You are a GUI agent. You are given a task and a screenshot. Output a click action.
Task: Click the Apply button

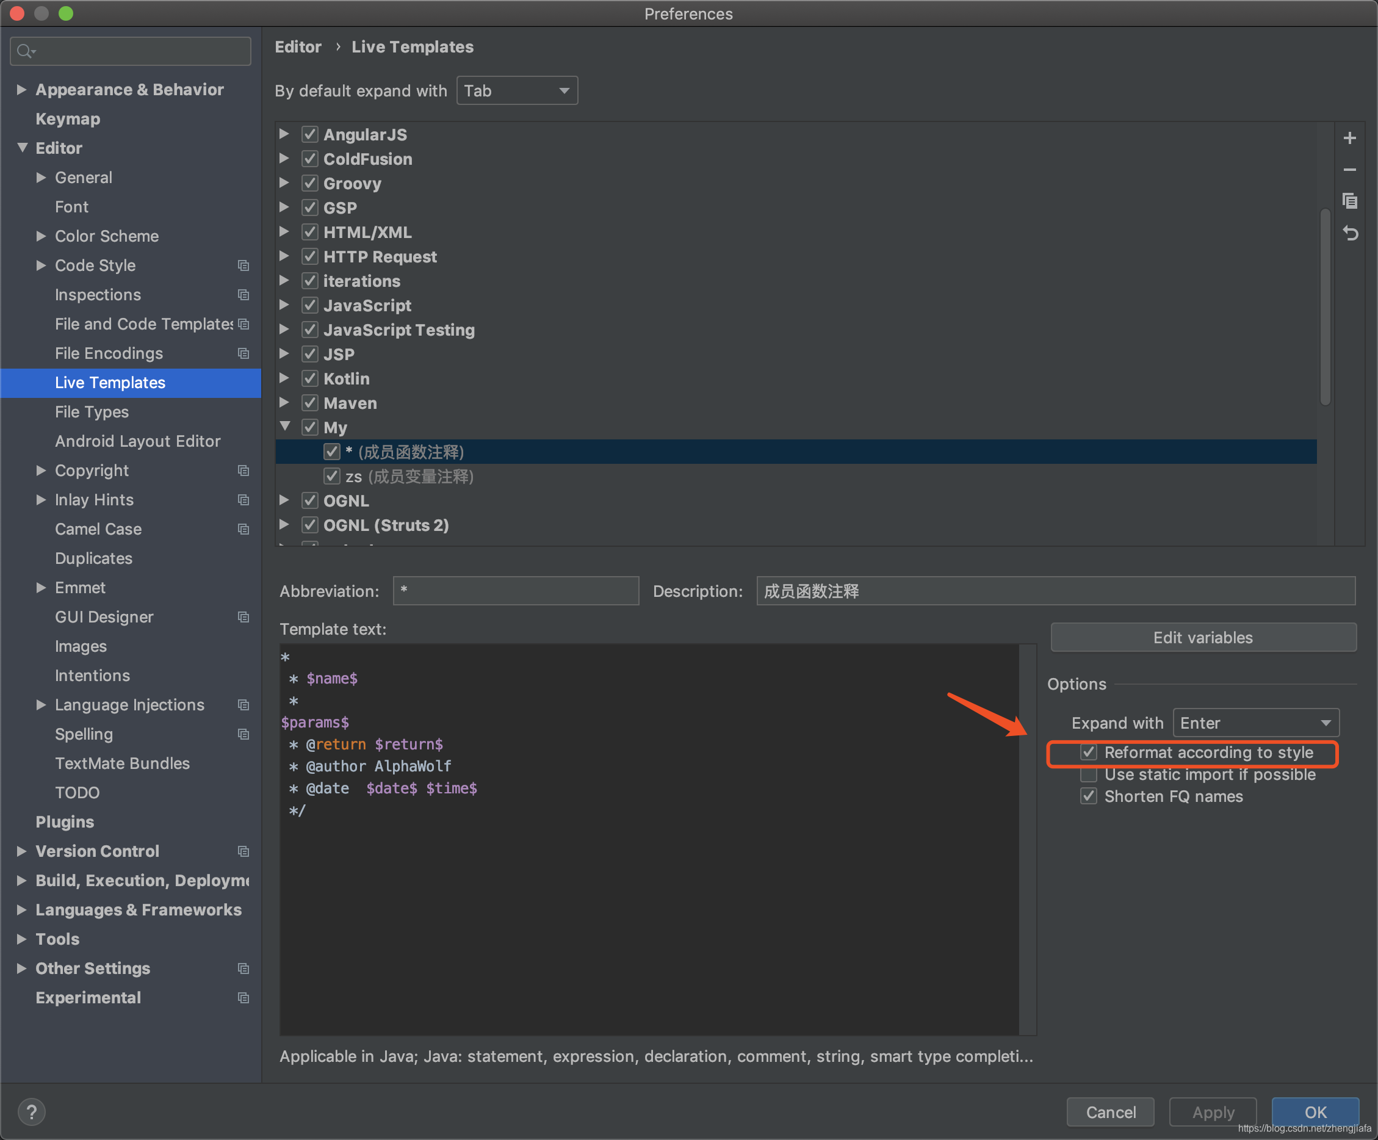coord(1213,1112)
